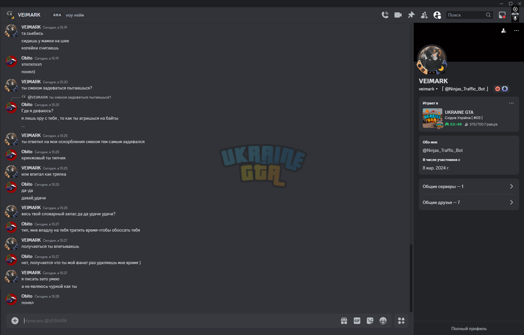Click the magnifier in the search box
This screenshot has width=524, height=335.
(488, 15)
